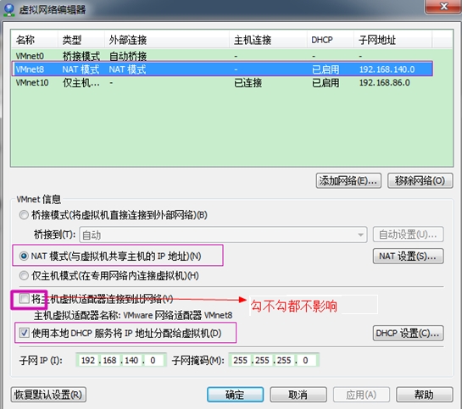Confirm with the 确定 button
This screenshot has width=462, height=409.
235,395
